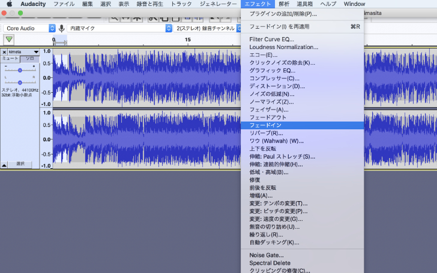The width and height of the screenshot is (437, 273).
Task: Open the 道具箱 menu
Action: 304,4
